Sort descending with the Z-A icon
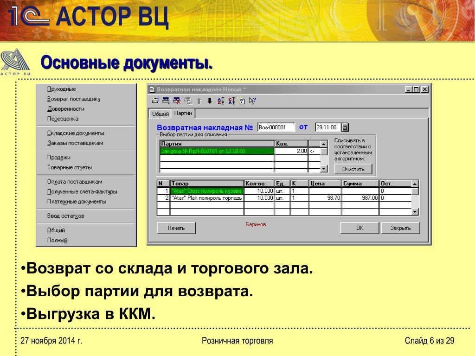The width and height of the screenshot is (475, 356). tap(232, 101)
